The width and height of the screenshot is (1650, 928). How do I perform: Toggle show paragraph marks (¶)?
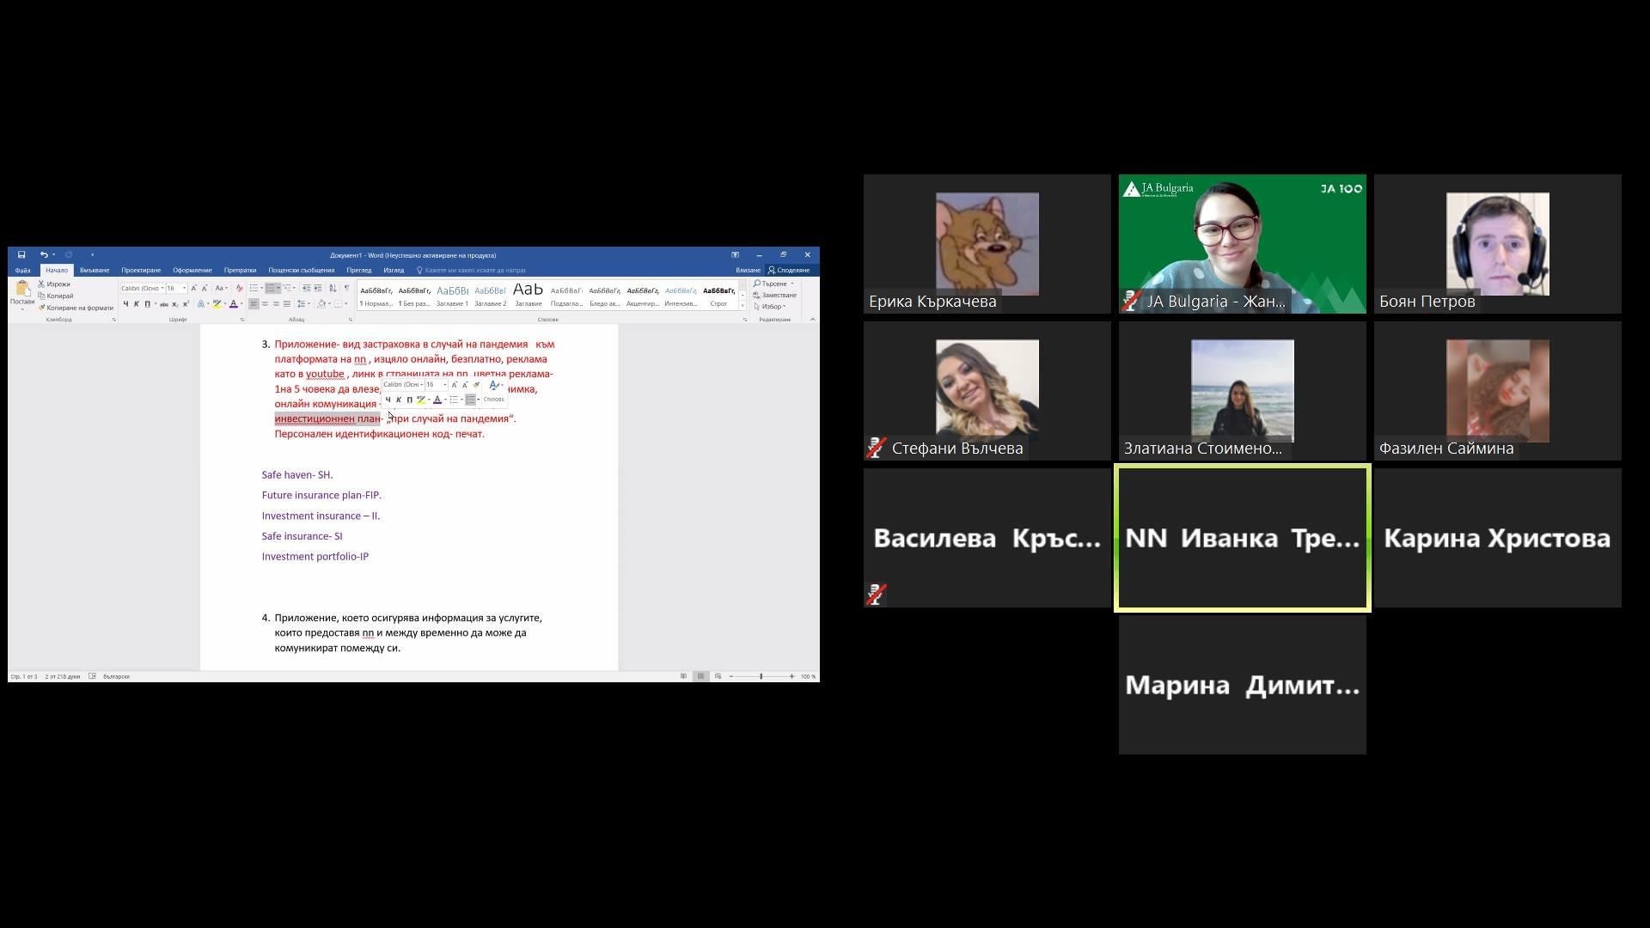pyautogui.click(x=346, y=288)
